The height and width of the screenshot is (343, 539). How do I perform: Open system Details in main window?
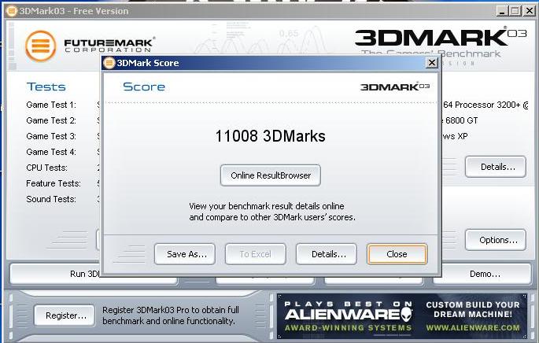[496, 167]
